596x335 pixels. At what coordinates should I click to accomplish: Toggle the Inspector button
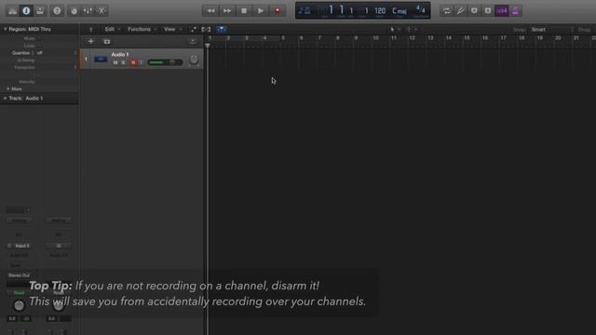pos(26,10)
